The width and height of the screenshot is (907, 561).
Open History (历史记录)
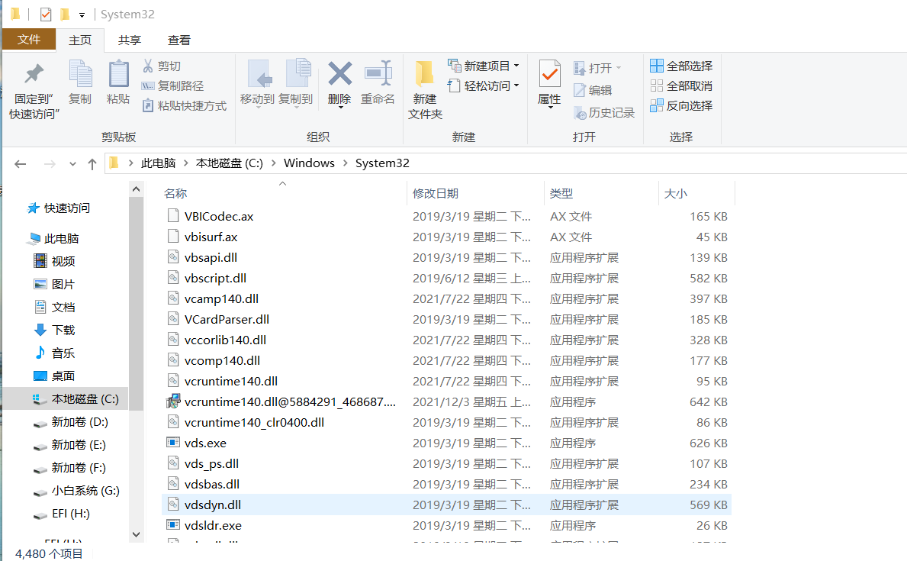[604, 113]
